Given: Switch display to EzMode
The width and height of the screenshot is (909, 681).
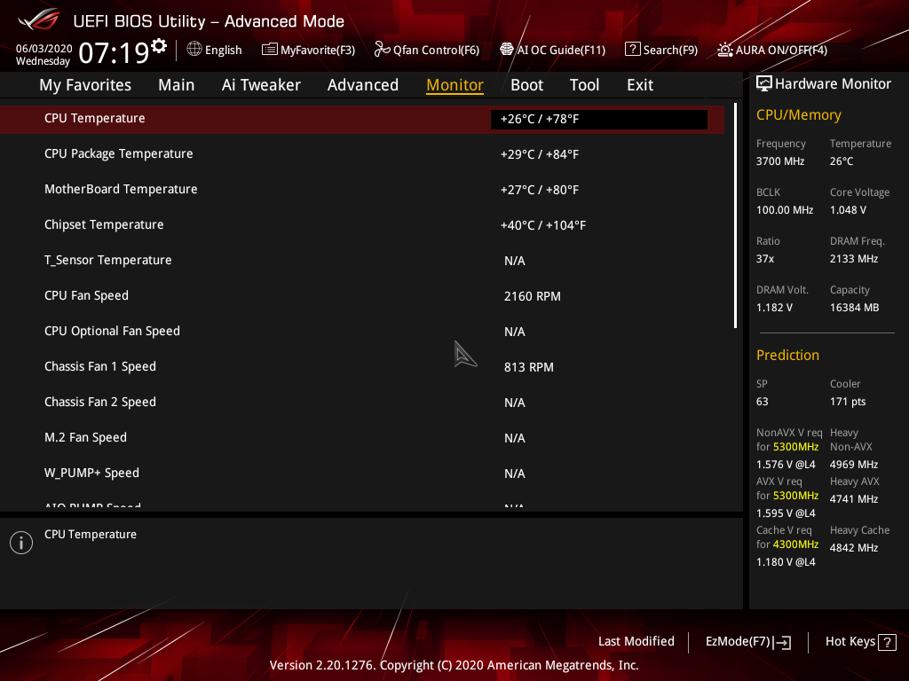Looking at the screenshot, I should point(747,641).
